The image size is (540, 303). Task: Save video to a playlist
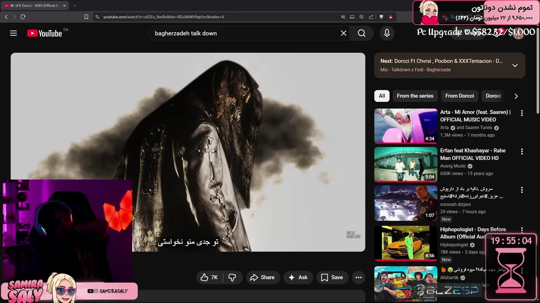(x=332, y=277)
